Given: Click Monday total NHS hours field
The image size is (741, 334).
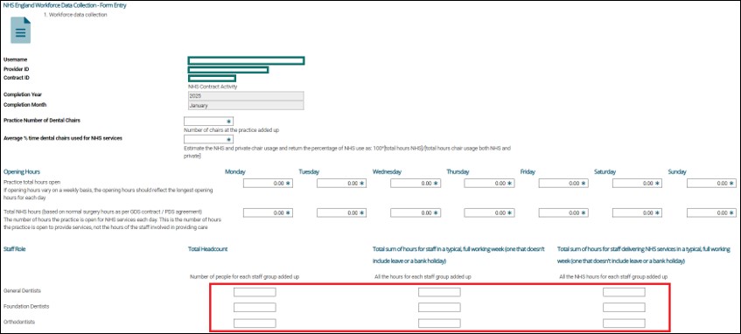Looking at the screenshot, I should (x=268, y=213).
